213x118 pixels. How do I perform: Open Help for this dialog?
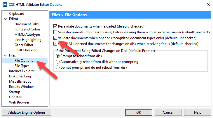198,112
